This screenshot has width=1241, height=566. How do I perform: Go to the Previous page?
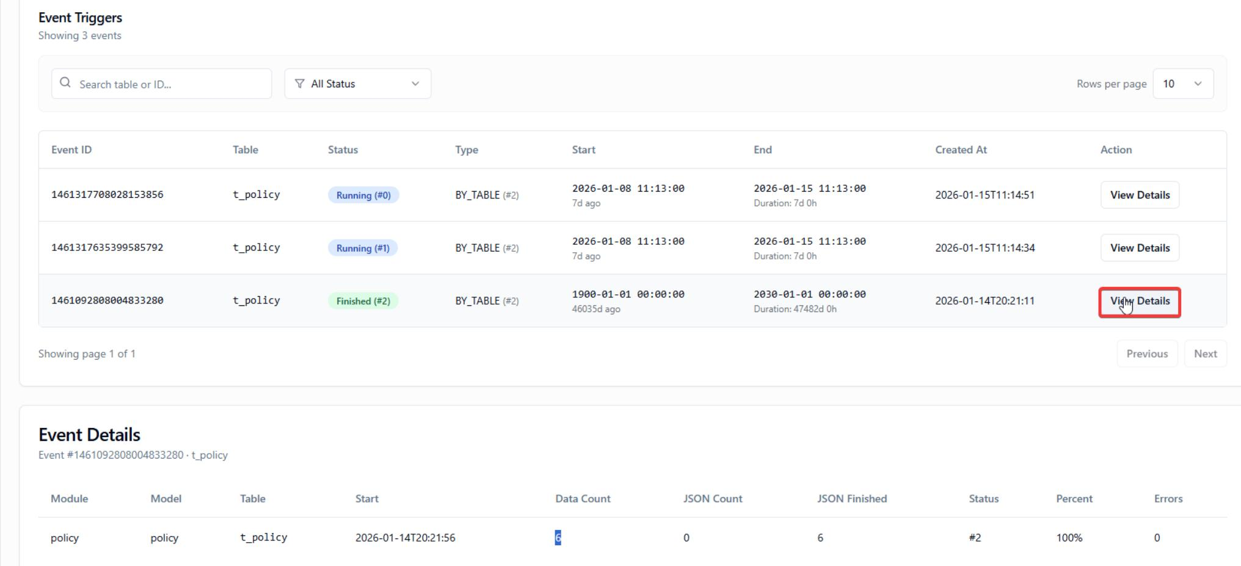(1147, 354)
